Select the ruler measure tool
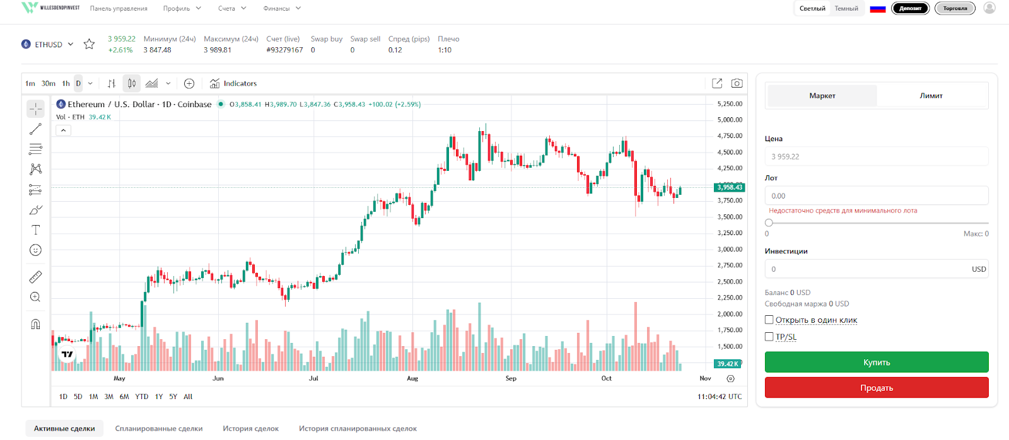 [x=35, y=277]
